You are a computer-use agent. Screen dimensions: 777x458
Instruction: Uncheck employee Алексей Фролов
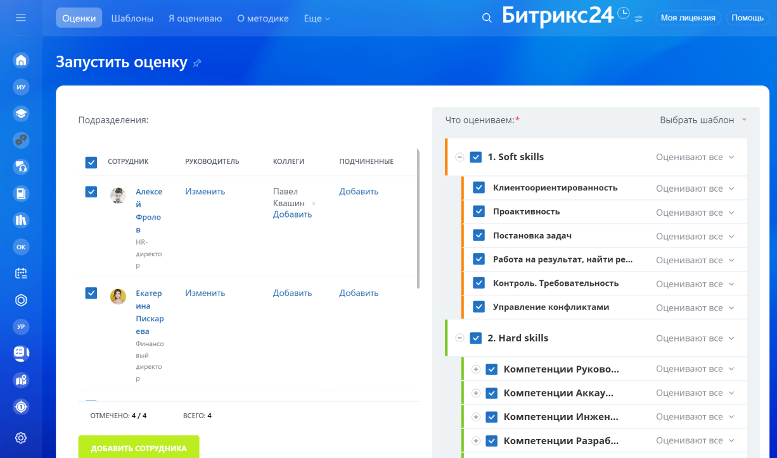[91, 192]
